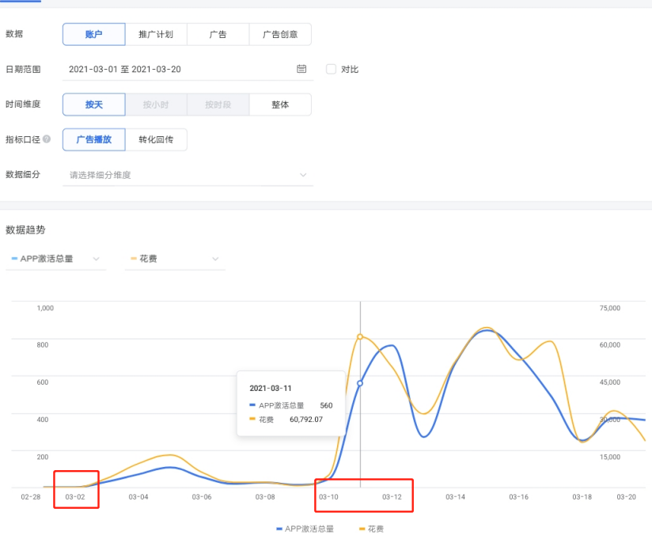Click the help icon beside 指标口径
652x543 pixels.
click(47, 139)
